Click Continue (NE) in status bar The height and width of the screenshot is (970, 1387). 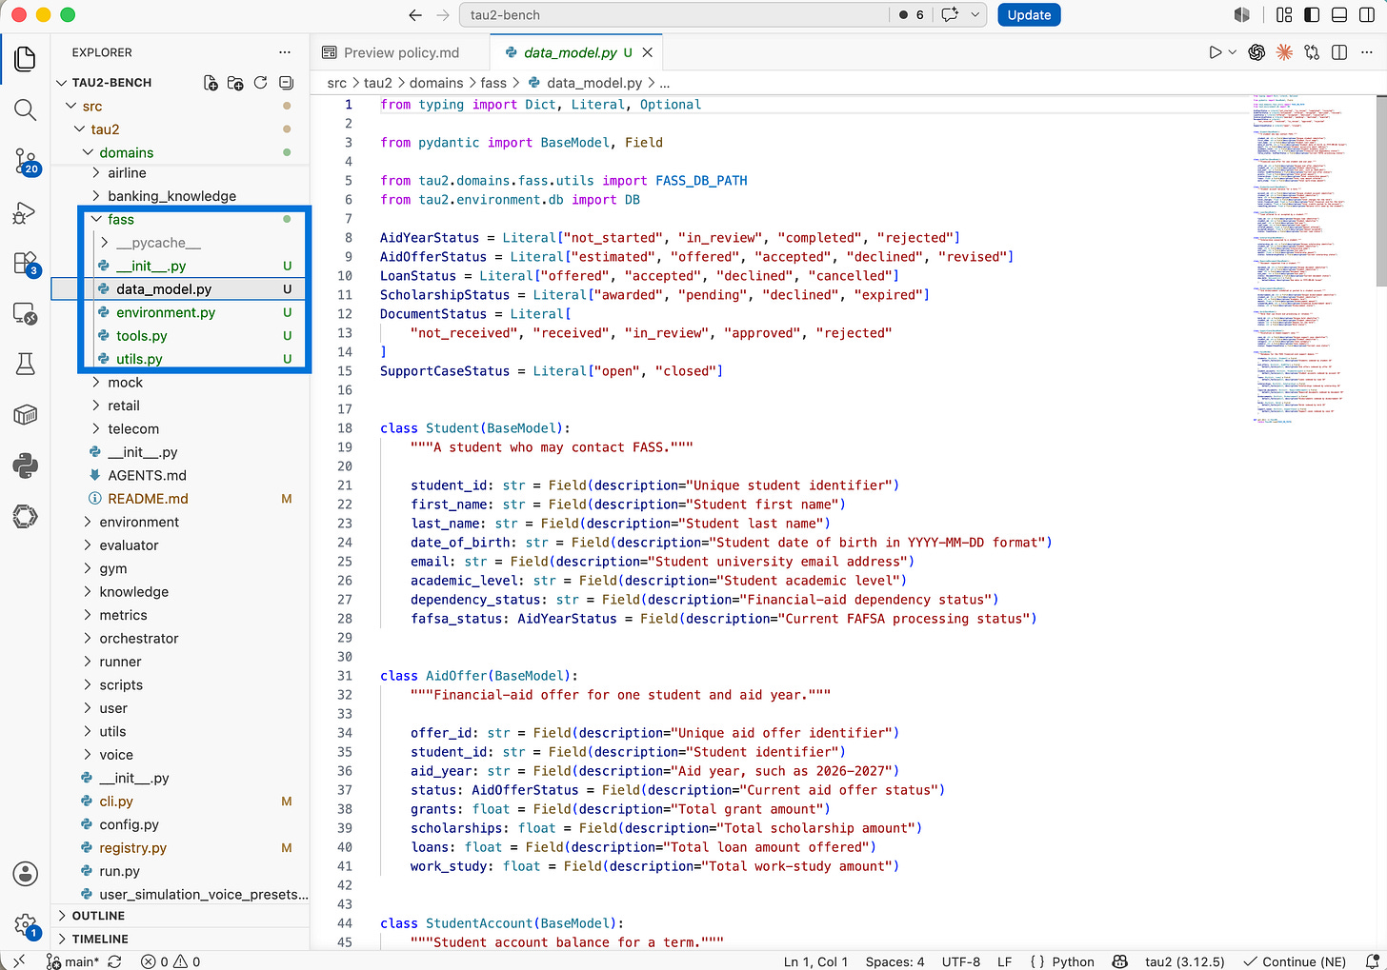click(x=1295, y=961)
